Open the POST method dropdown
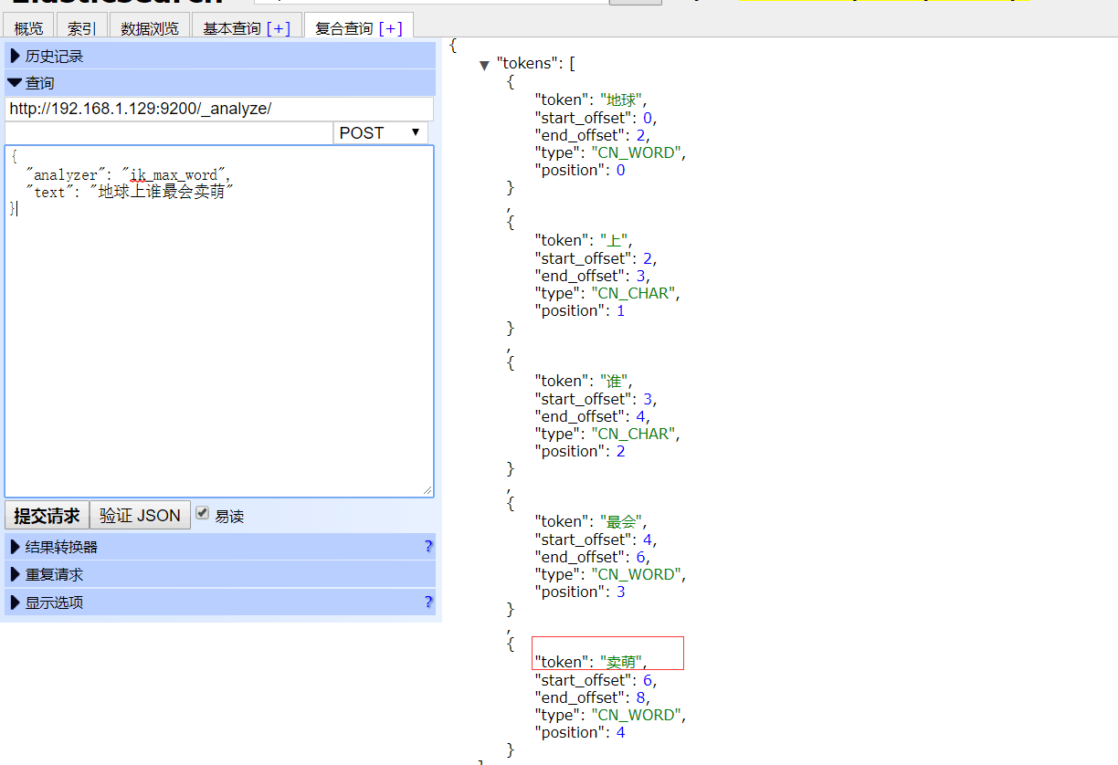This screenshot has width=1118, height=765. [381, 133]
